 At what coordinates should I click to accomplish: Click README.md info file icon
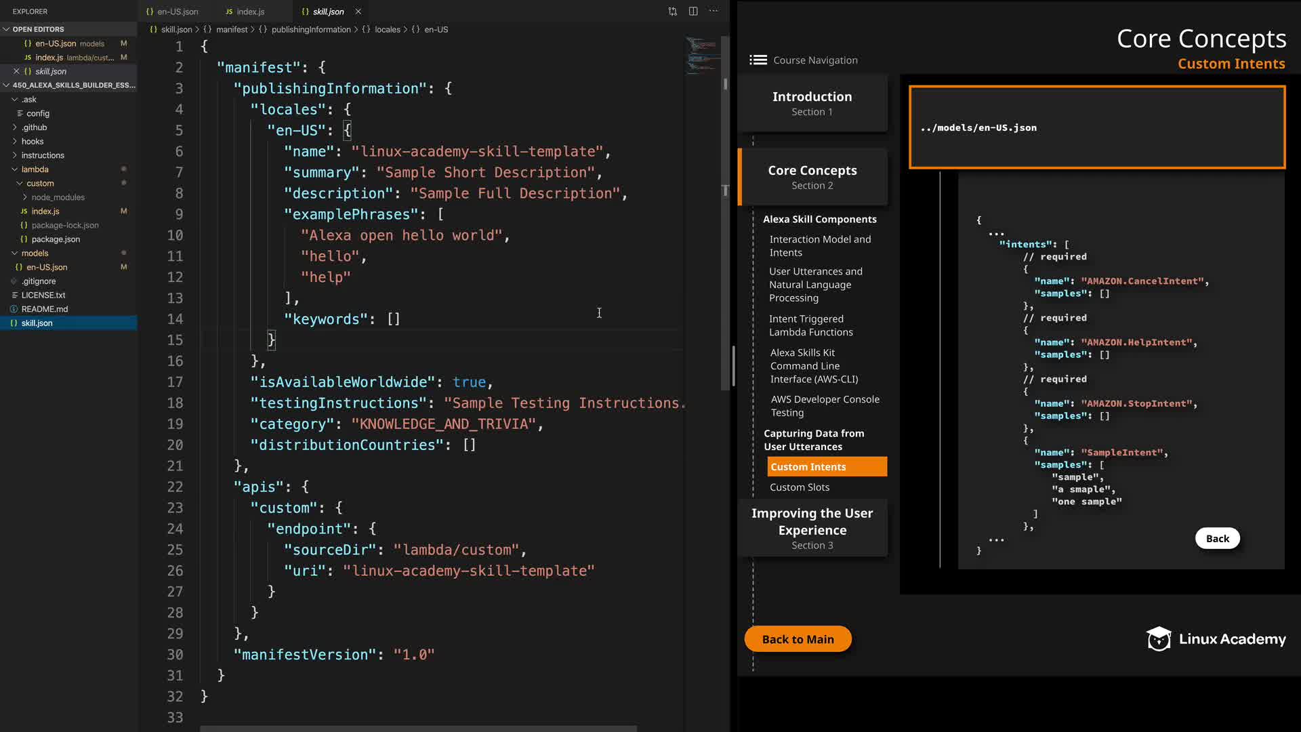14,309
